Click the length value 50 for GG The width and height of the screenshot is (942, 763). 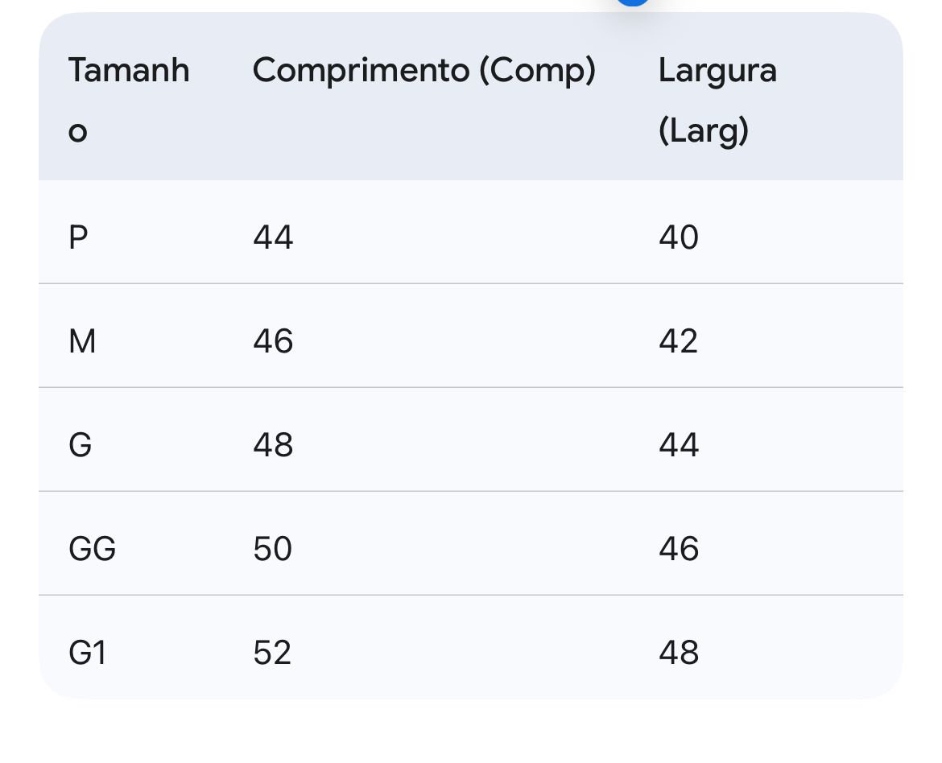tap(273, 549)
